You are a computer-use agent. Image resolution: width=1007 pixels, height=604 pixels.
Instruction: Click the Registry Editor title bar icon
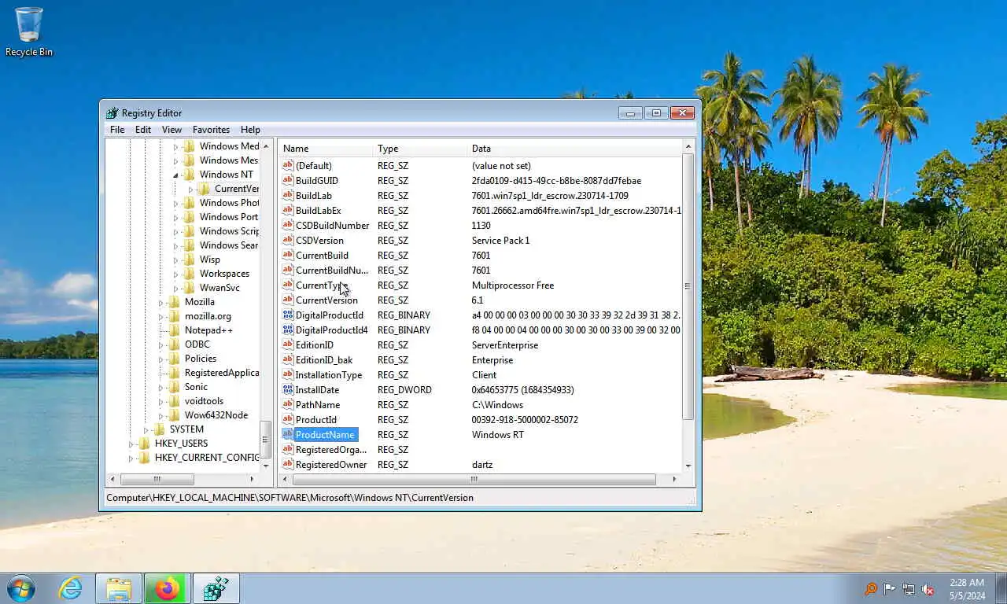tap(113, 113)
